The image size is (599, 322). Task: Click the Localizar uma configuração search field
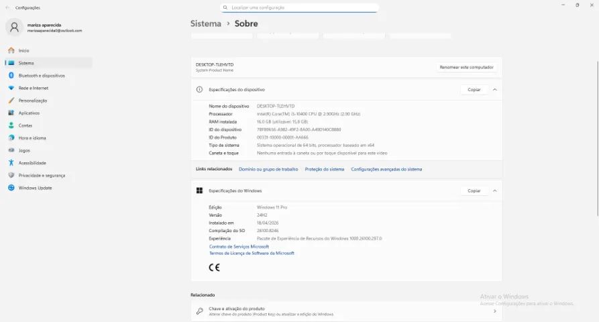coord(299,7)
